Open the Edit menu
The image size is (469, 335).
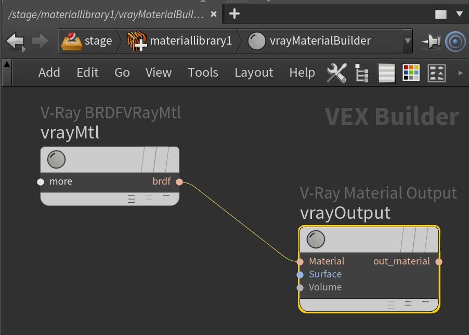[x=87, y=73]
